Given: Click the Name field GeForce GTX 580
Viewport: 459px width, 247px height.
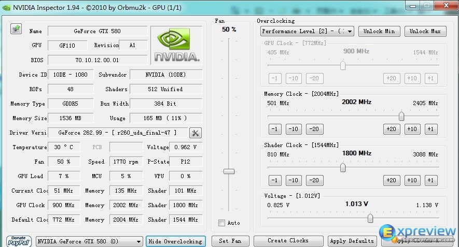Looking at the screenshot, I should (x=98, y=31).
